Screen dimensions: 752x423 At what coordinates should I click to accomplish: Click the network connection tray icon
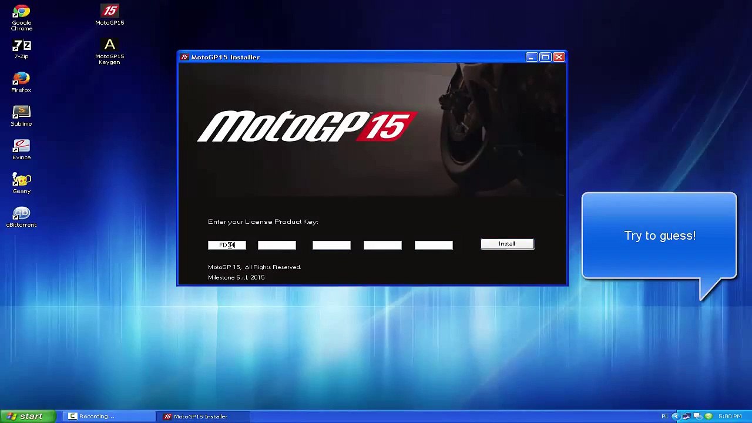(x=686, y=417)
